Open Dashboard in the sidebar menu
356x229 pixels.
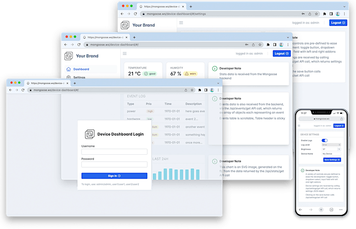[81, 69]
